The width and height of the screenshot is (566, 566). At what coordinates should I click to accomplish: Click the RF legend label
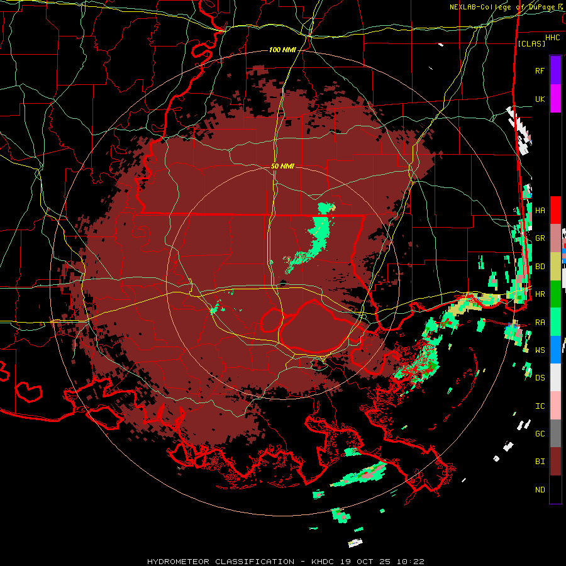(x=540, y=70)
